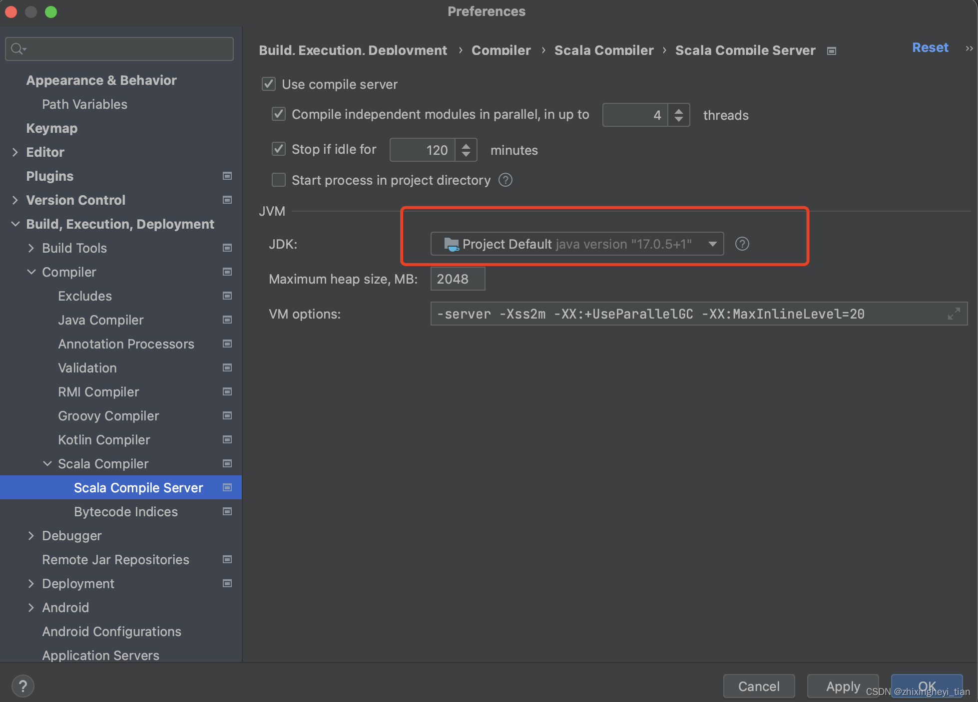Select Appearance & Behavior category
Image resolution: width=978 pixels, height=702 pixels.
pyautogui.click(x=101, y=80)
